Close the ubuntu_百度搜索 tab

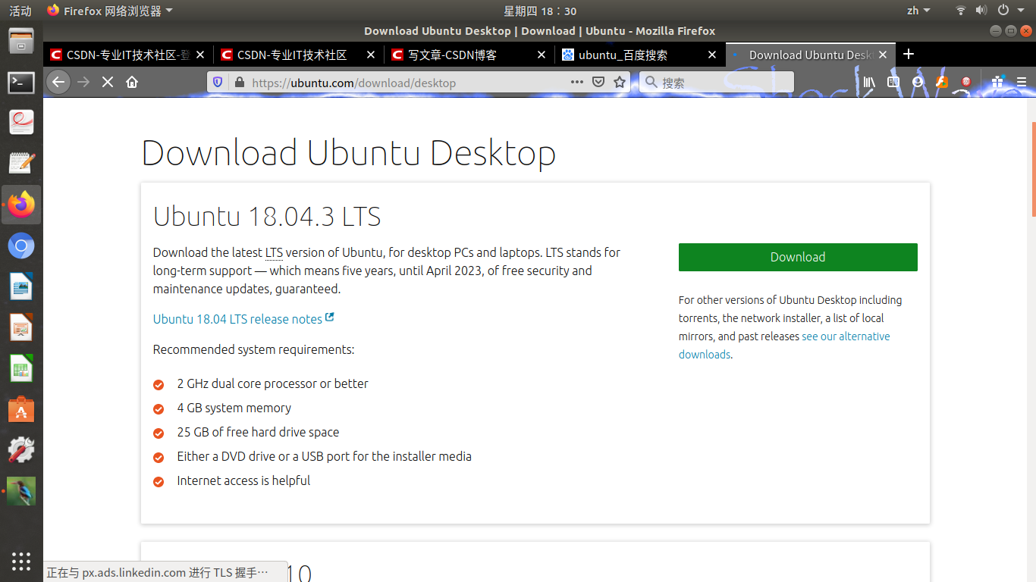[712, 55]
